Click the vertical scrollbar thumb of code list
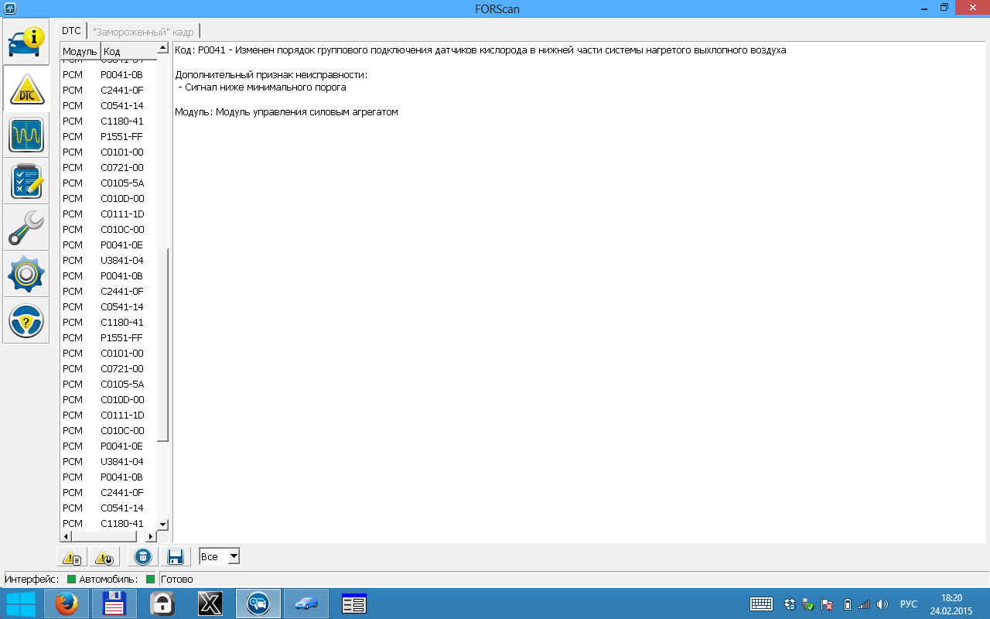The height and width of the screenshot is (619, 990). point(162,345)
